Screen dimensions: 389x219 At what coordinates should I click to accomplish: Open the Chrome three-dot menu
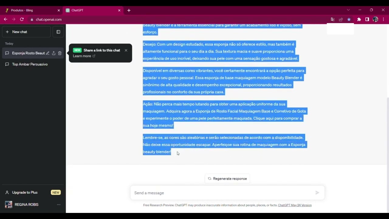(x=383, y=19)
